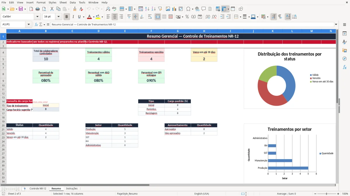This screenshot has height=196, width=350.
Task: Enable AutoFilter funnel
Action: click(160, 9)
